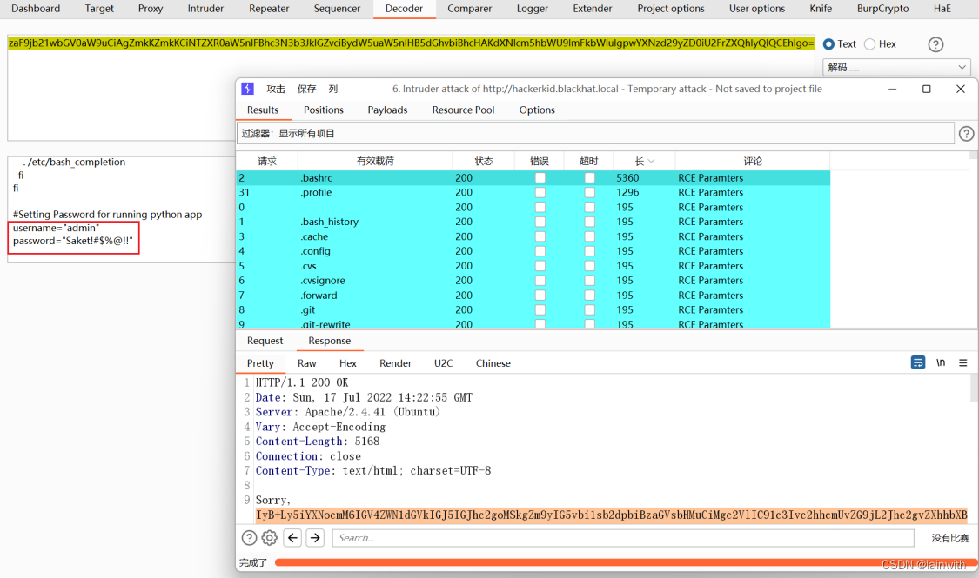Select the .profile result row
Screen dimensions: 979x578
pos(533,193)
